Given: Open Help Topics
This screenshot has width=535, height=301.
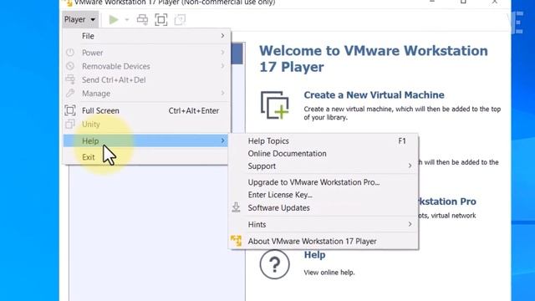Looking at the screenshot, I should point(324,141).
